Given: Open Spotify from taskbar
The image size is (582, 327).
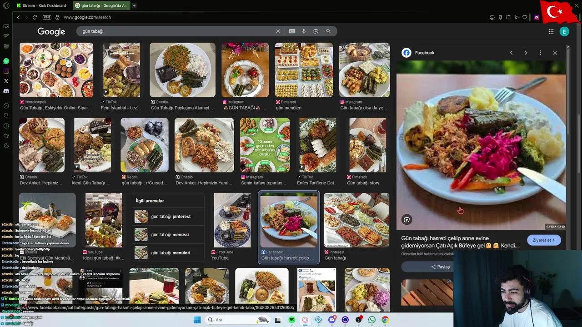Looking at the screenshot, I should (x=292, y=320).
